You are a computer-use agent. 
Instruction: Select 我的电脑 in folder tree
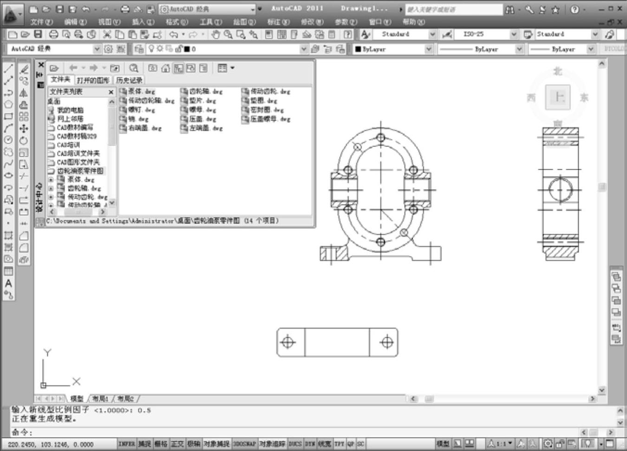[x=70, y=110]
